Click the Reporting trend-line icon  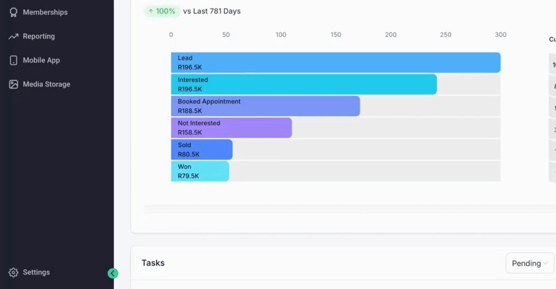tap(14, 37)
